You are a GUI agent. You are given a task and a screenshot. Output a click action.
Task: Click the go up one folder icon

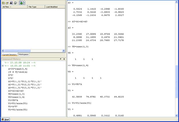tap(3, 3)
